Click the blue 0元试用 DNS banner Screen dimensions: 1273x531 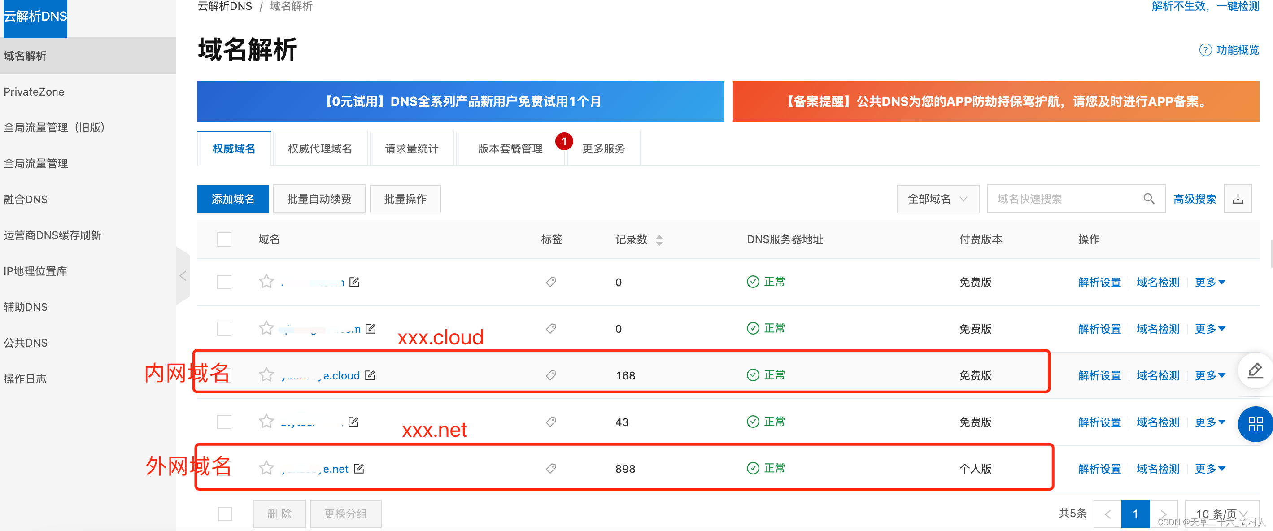[x=461, y=101]
